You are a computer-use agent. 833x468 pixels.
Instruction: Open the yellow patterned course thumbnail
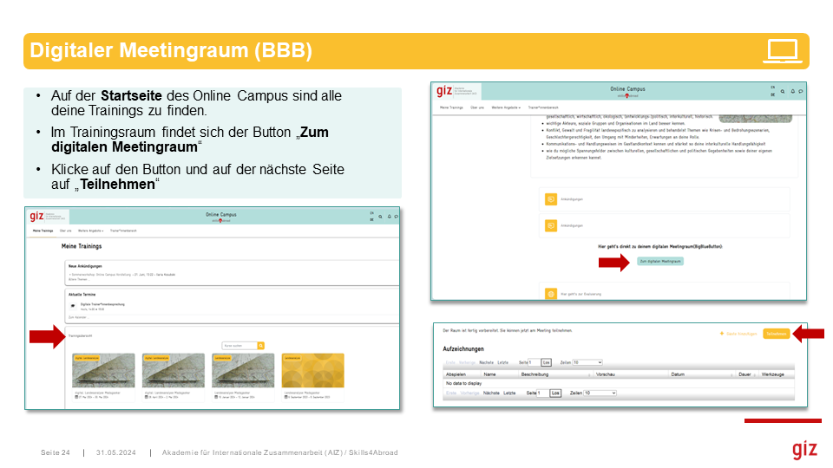coord(312,370)
